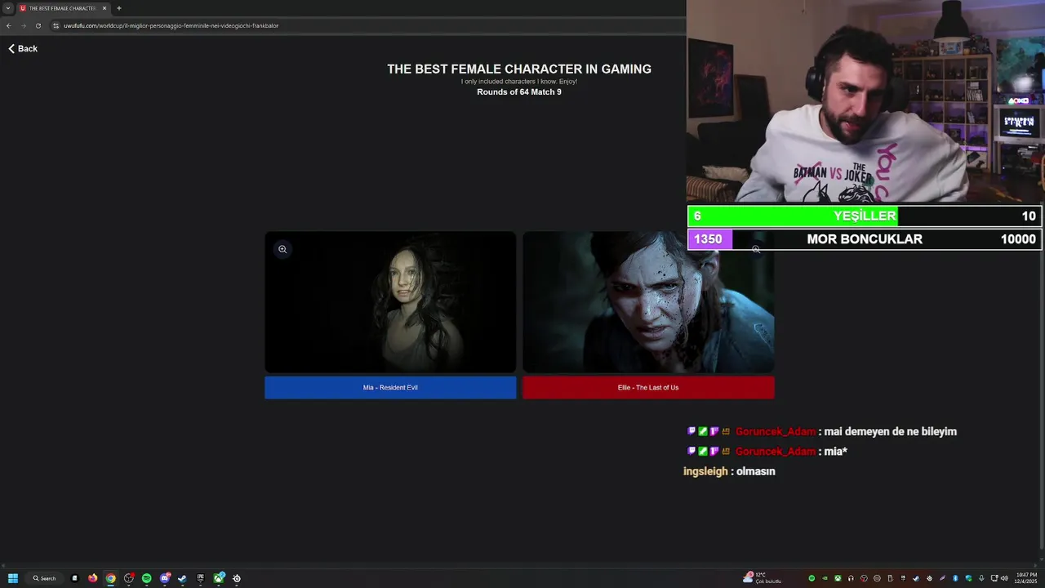Open Chrome from the taskbar
The image size is (1045, 588).
(111, 578)
